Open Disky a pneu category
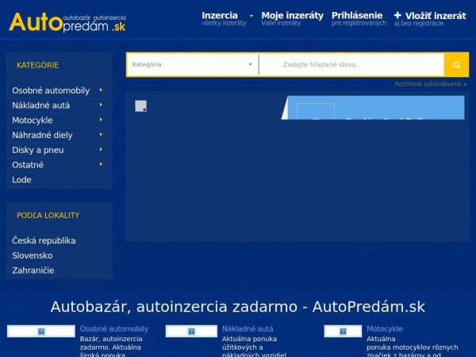This screenshot has width=476, height=357. 38,150
